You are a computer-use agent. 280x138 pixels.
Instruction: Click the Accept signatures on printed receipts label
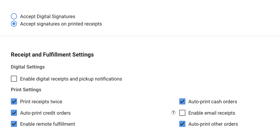click(61, 24)
